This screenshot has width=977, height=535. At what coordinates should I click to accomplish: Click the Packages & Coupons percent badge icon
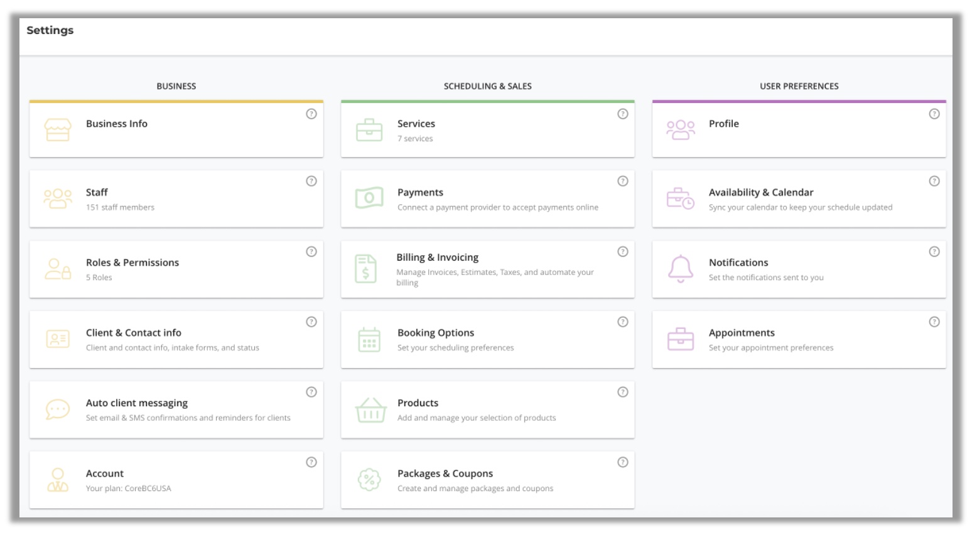pos(369,480)
